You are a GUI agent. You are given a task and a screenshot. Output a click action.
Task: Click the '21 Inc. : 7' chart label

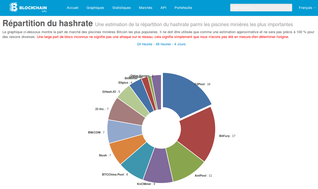pos(102,109)
